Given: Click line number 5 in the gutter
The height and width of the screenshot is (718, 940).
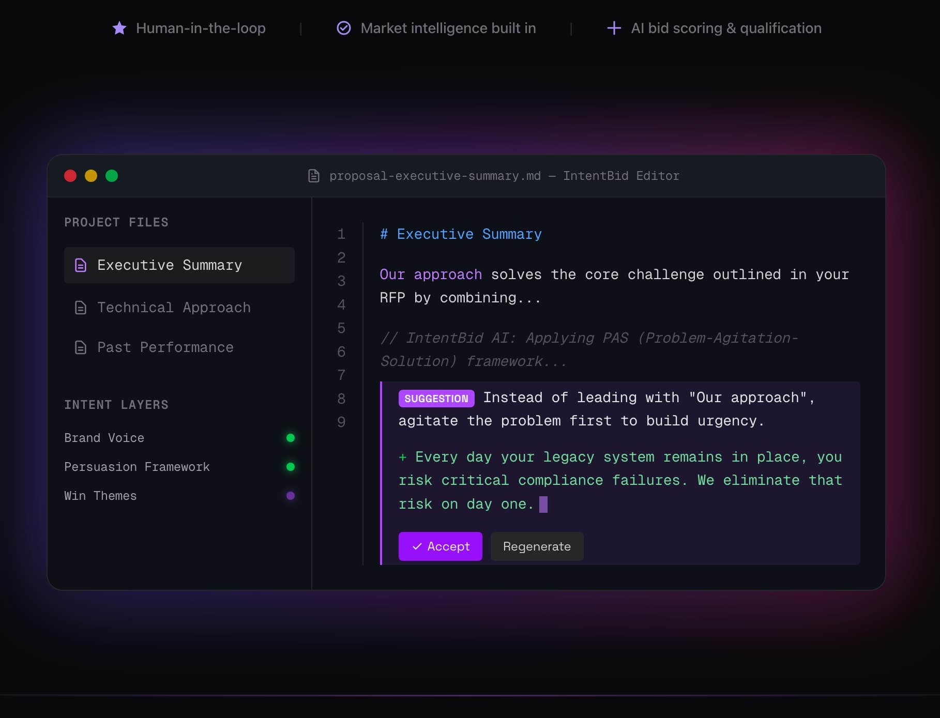Looking at the screenshot, I should tap(341, 328).
